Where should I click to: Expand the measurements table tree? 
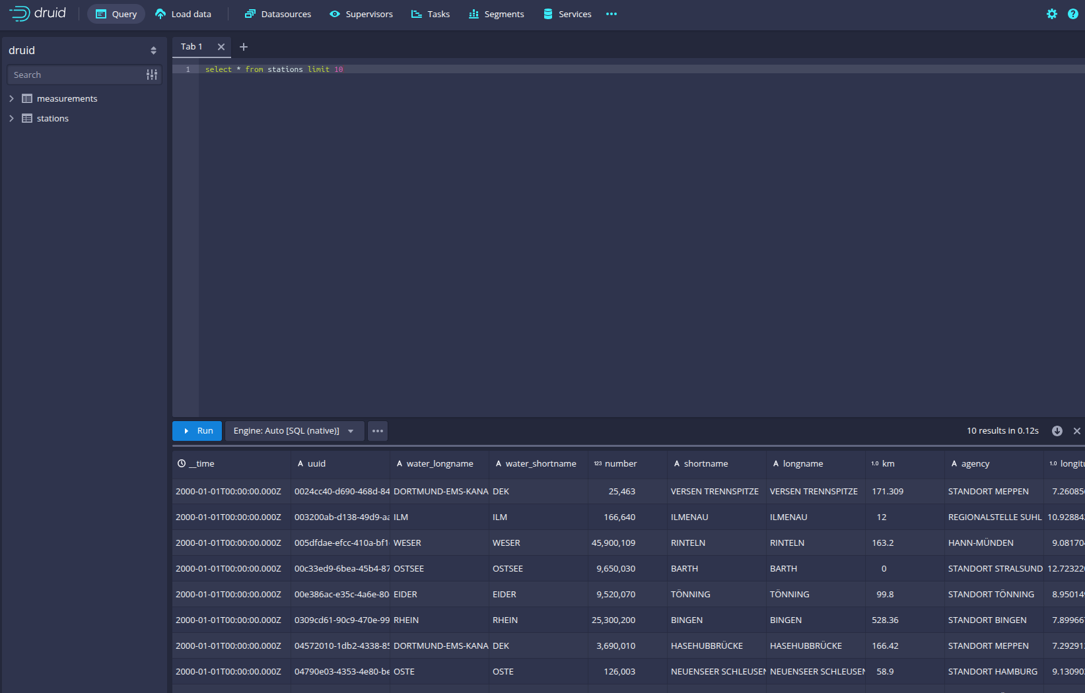(11, 98)
